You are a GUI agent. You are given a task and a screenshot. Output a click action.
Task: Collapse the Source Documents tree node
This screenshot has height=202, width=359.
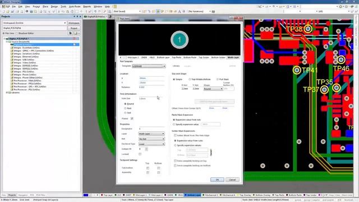[x=7, y=42]
